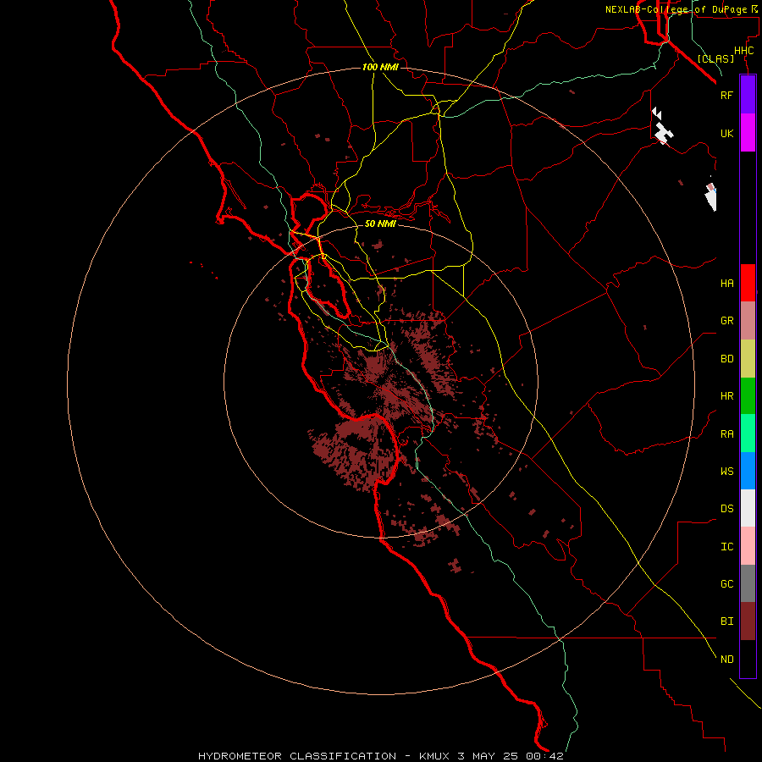Select the yellow BD legend swatch
The image size is (762, 762).
coord(748,359)
